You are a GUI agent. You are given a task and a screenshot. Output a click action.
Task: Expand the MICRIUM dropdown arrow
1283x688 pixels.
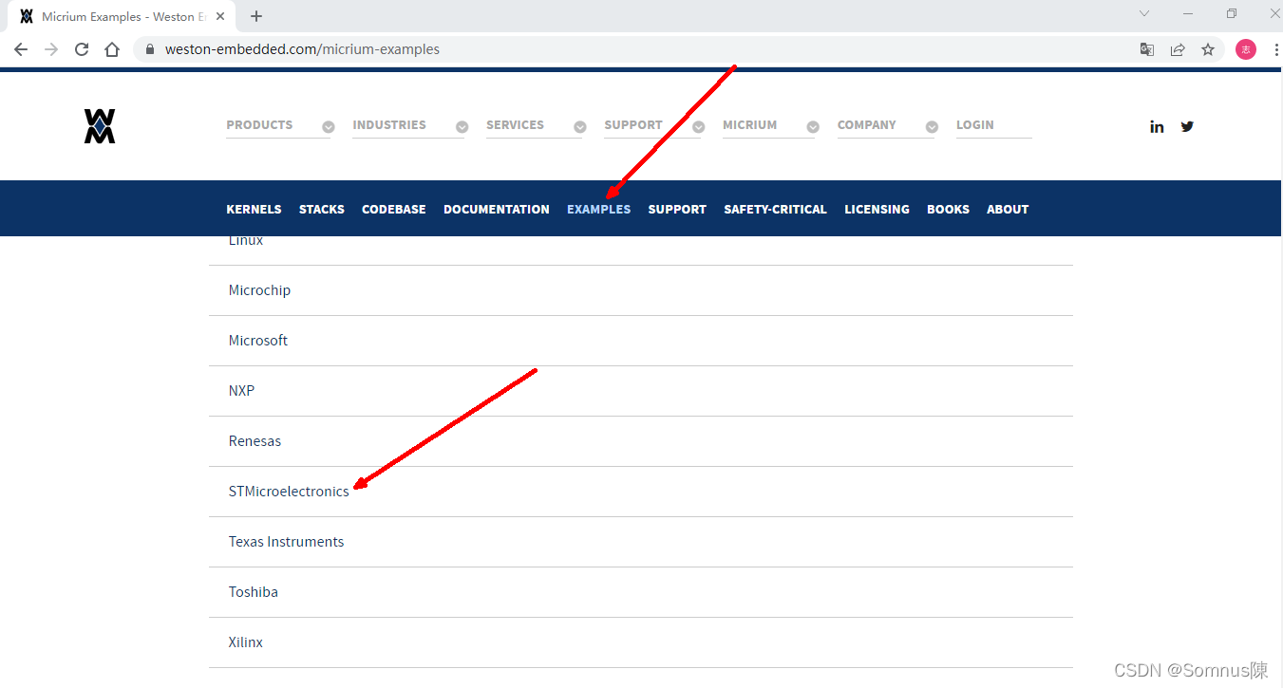[813, 127]
